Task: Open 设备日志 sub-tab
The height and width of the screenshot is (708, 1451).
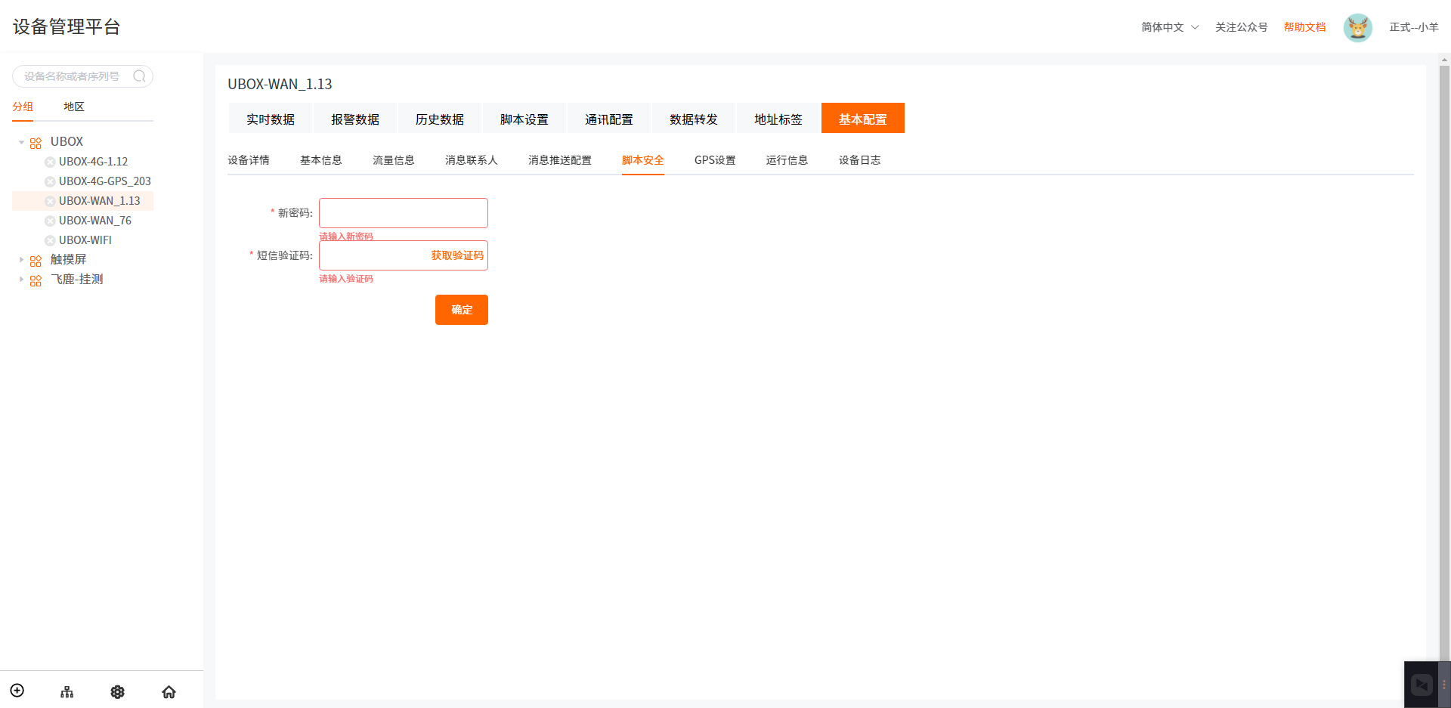Action: pos(859,160)
